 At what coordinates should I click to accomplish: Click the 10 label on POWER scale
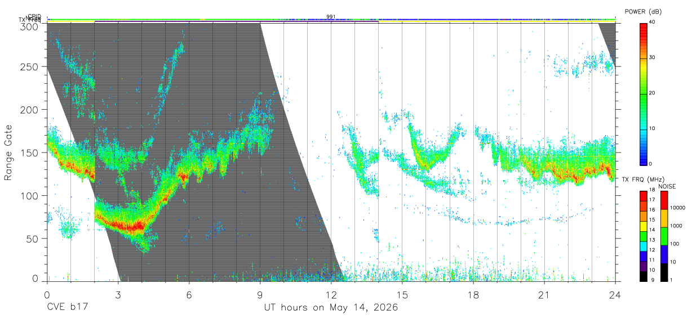pyautogui.click(x=653, y=128)
